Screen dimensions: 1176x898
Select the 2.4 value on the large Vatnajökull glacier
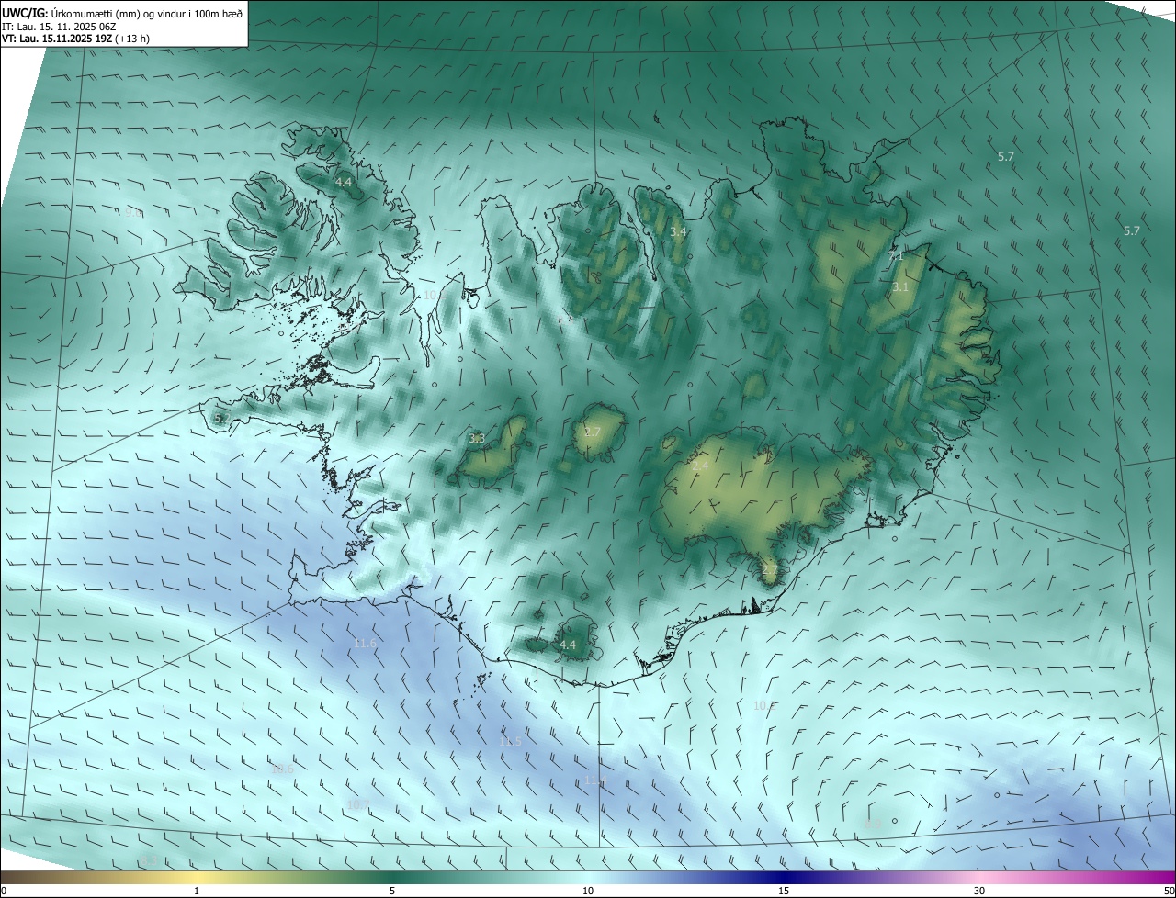coord(700,466)
